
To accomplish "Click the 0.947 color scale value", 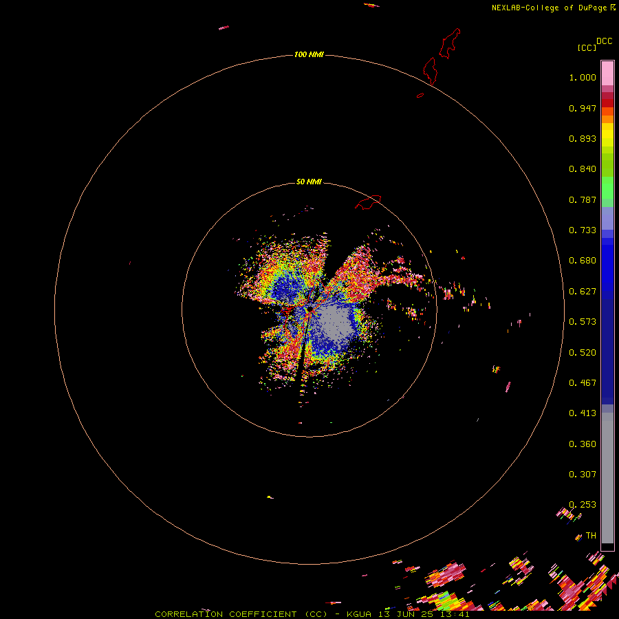I will click(x=583, y=108).
